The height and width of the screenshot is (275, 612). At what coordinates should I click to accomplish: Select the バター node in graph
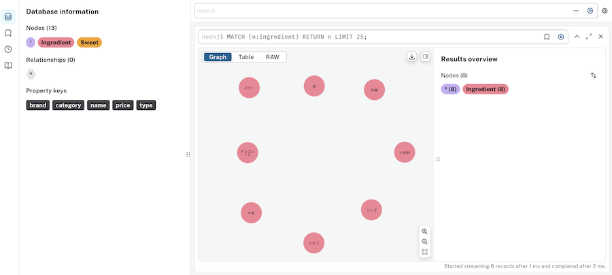tap(250, 88)
